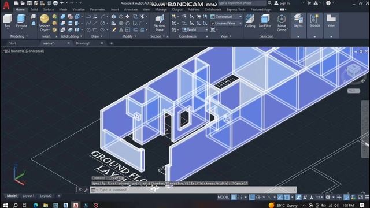Click the customization menu in status bar
Viewport: 370px width, 208px height.
tap(367, 197)
